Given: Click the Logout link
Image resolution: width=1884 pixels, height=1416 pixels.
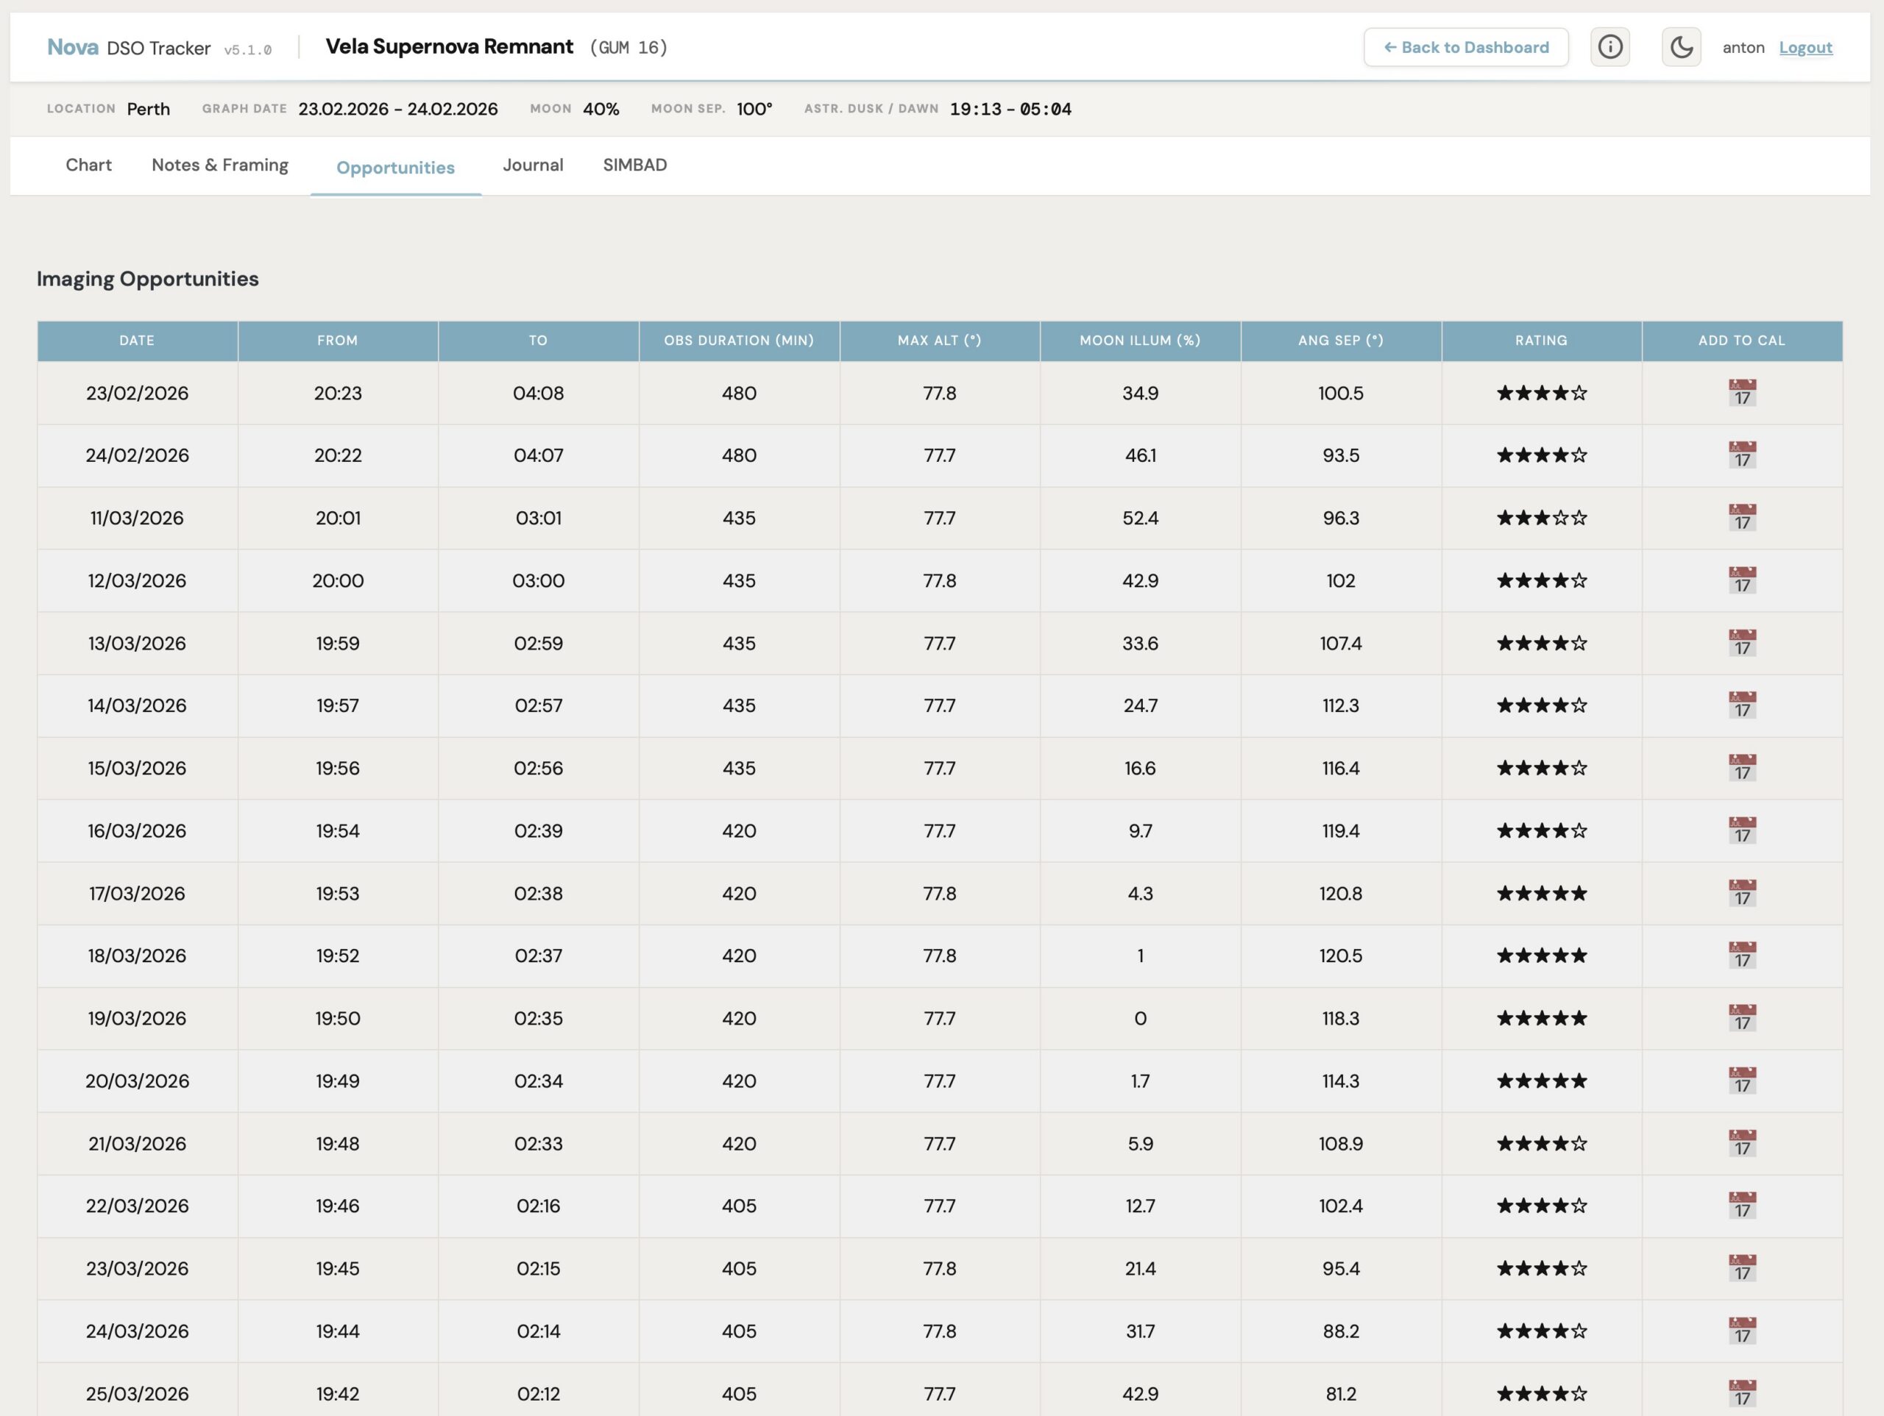Looking at the screenshot, I should (x=1805, y=48).
